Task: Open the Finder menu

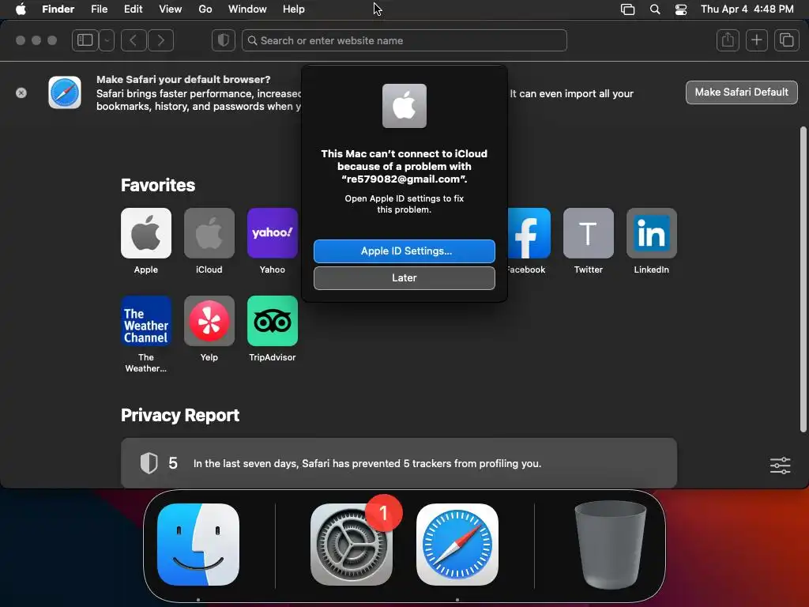Action: click(x=58, y=9)
